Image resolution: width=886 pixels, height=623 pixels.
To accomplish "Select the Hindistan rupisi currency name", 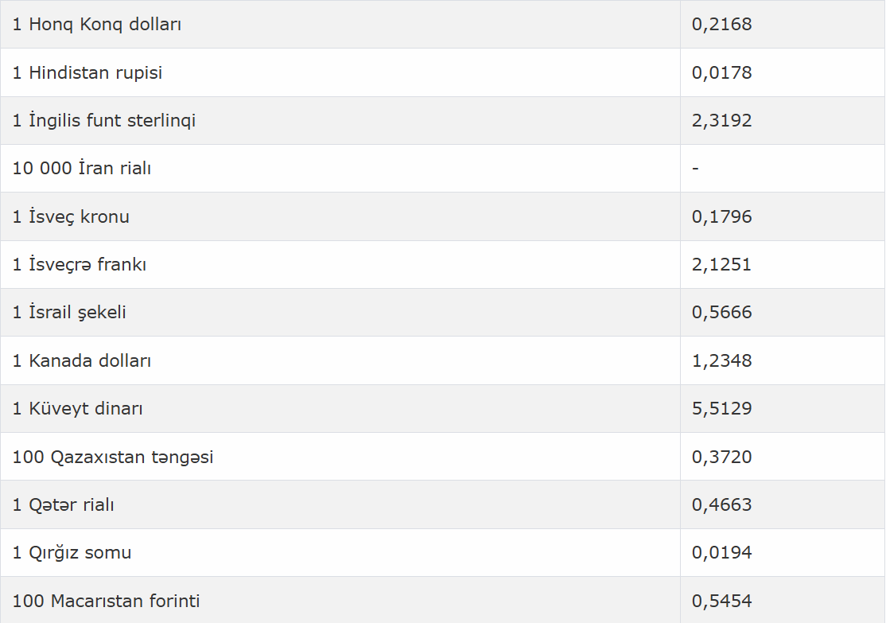I will point(87,72).
